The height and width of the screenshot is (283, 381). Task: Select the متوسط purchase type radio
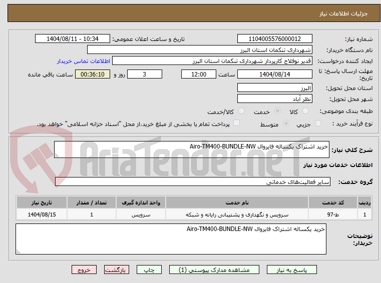(286, 123)
